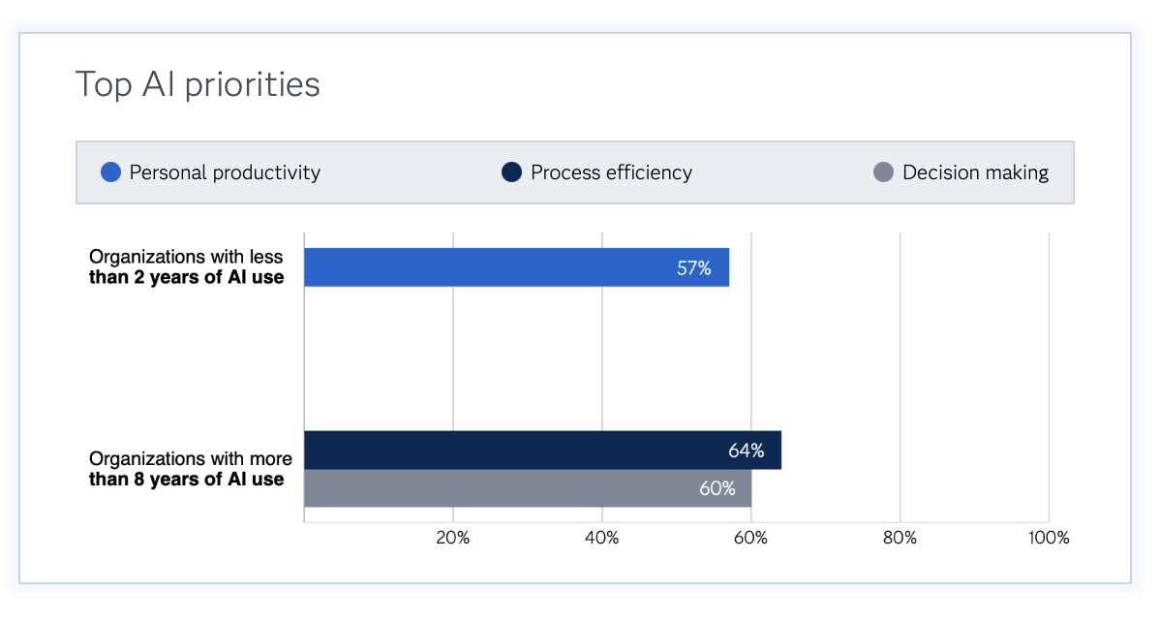Screen dimensions: 1160x622
Task: Click the navy Process efficiency legend dot
Action: (512, 173)
